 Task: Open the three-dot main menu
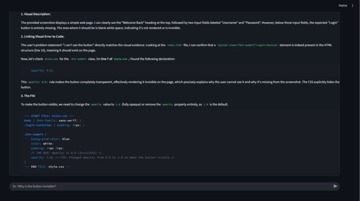353,5
